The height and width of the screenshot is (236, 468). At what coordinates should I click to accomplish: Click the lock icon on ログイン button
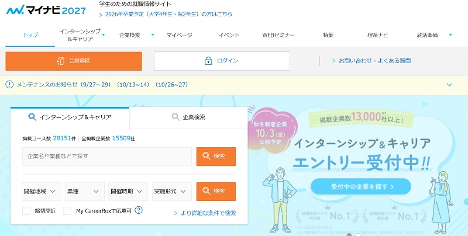(208, 61)
